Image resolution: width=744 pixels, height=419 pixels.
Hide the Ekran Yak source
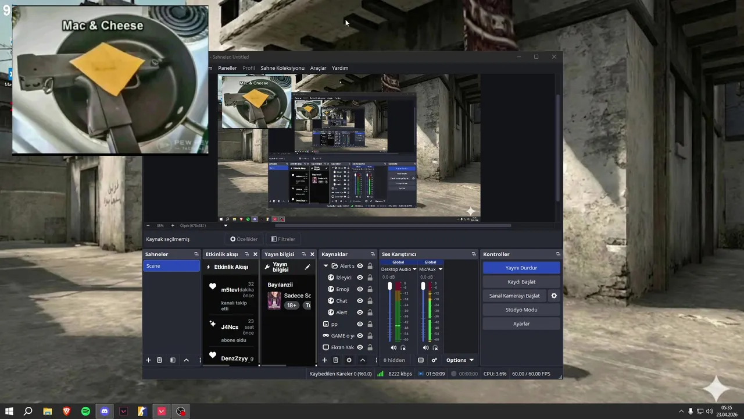pos(360,347)
